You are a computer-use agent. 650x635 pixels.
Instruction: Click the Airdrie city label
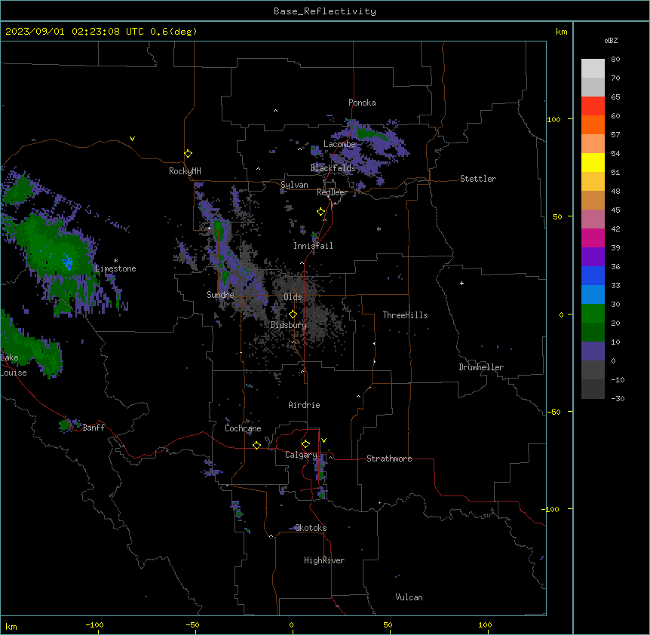[x=305, y=405]
